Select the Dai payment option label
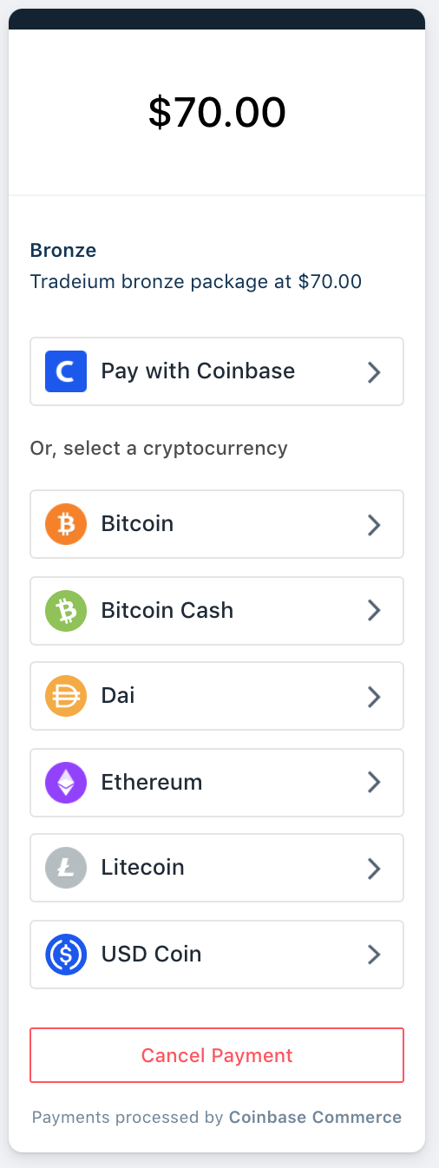Viewport: 439px width, 1168px height. [x=118, y=695]
